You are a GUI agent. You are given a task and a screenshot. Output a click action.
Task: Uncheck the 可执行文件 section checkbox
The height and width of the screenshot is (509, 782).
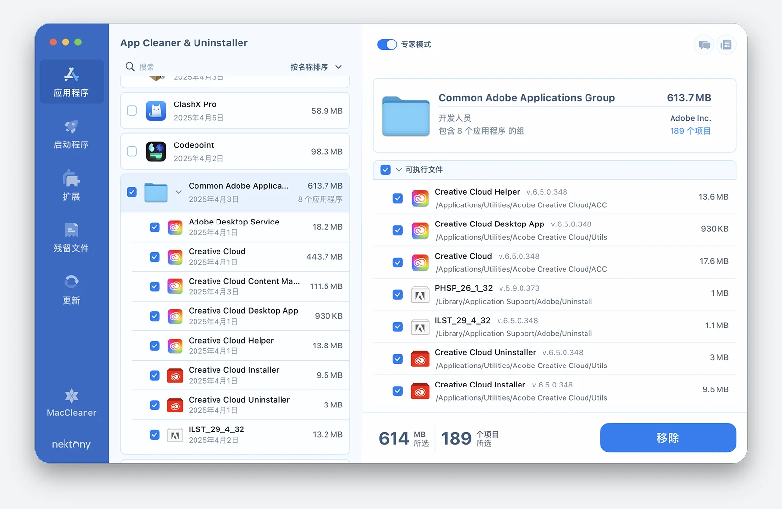(x=386, y=170)
